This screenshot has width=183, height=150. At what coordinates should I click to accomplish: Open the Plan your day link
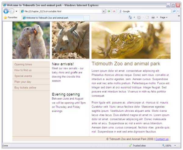(x=23, y=82)
